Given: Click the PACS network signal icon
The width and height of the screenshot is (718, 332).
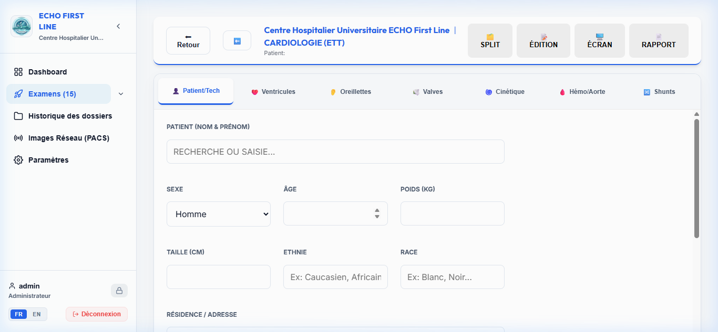Looking at the screenshot, I should [x=18, y=138].
